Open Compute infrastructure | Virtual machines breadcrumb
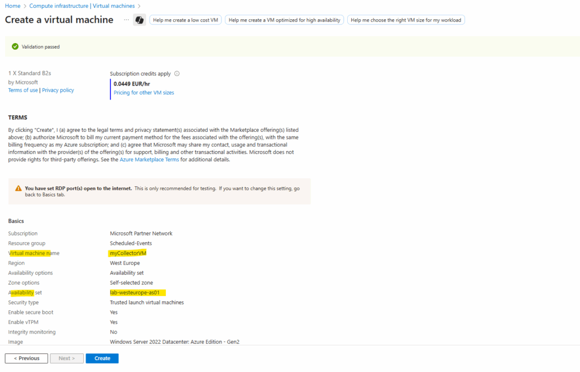The width and height of the screenshot is (580, 372). [x=82, y=6]
